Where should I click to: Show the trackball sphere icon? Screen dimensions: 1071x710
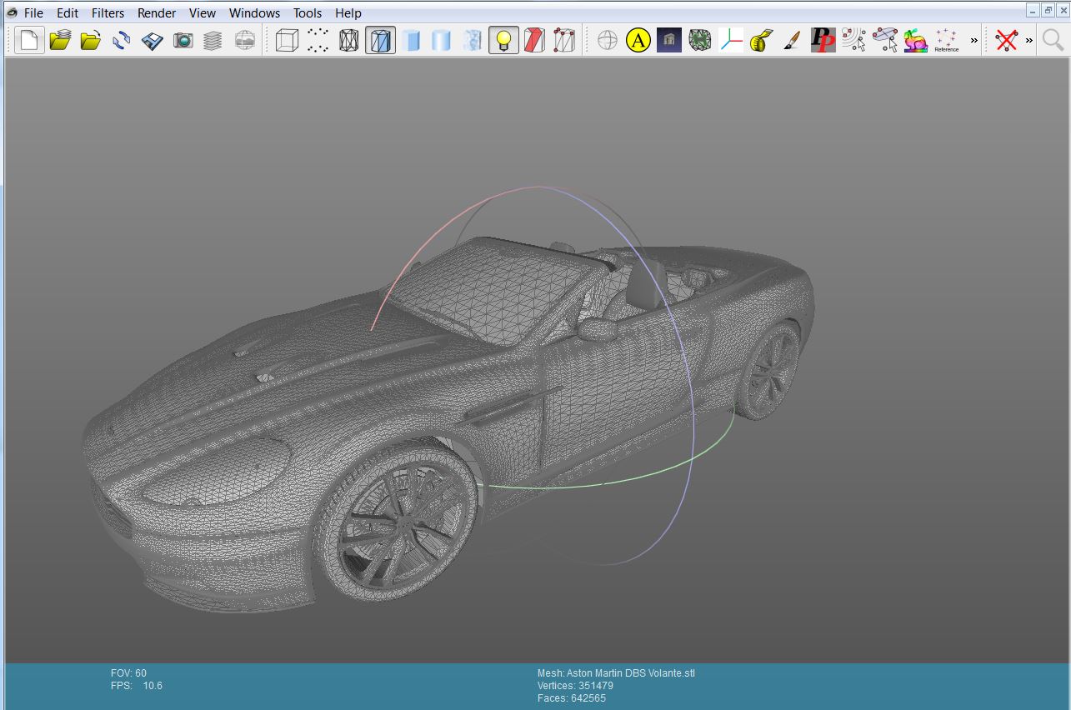(x=608, y=40)
